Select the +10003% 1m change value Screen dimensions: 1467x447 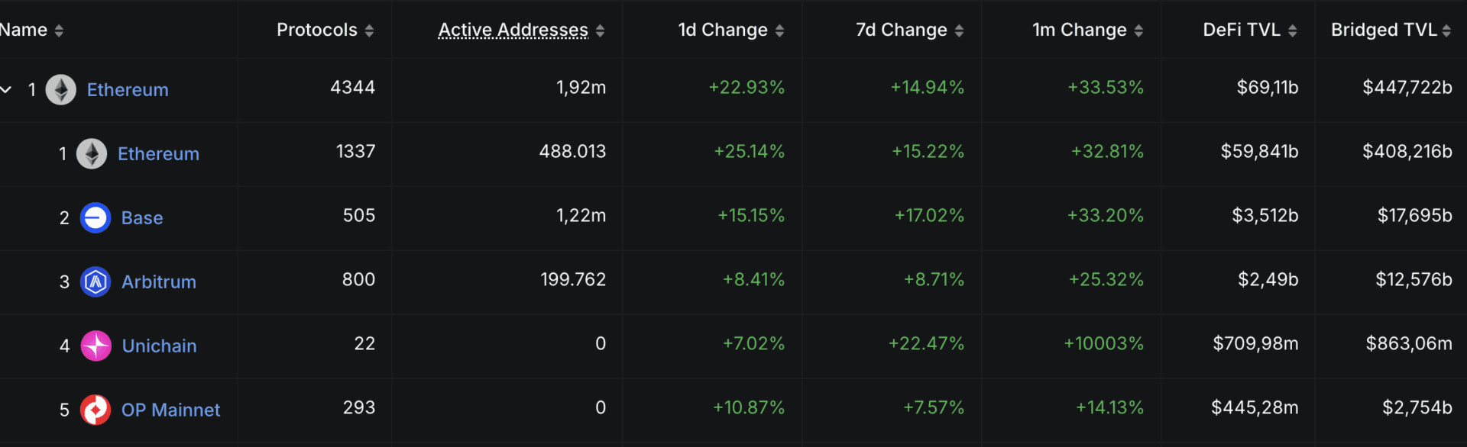coord(1103,344)
